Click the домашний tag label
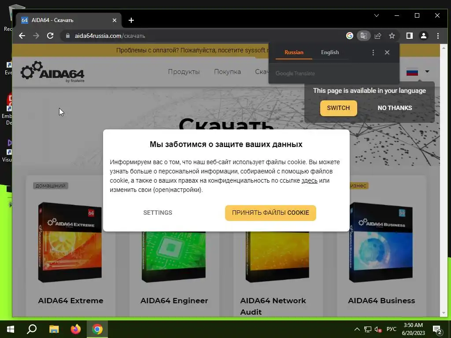 (x=50, y=186)
